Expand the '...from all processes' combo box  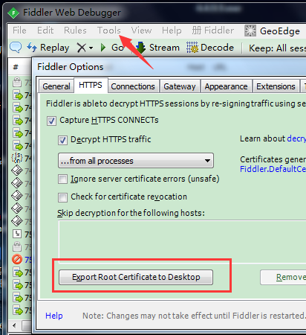(x=136, y=161)
